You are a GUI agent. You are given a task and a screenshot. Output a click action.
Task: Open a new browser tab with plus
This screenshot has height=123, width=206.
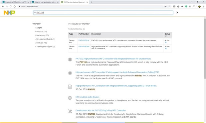point(92,2)
